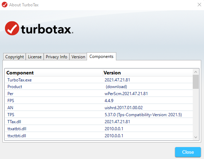Show the Privacy Info tab
Viewport: 204px width, 159px height.
click(56, 57)
